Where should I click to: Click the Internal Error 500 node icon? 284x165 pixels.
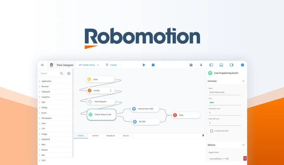(134, 109)
